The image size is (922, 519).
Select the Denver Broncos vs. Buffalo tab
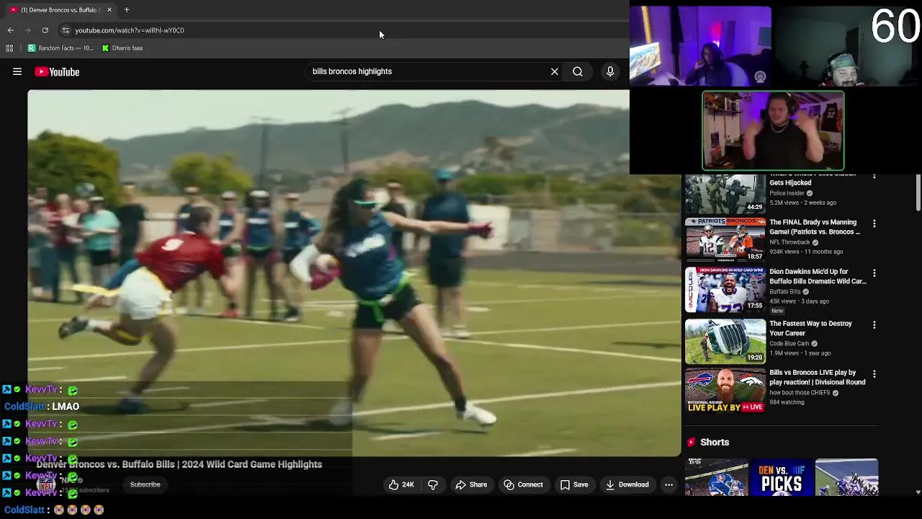coord(61,10)
